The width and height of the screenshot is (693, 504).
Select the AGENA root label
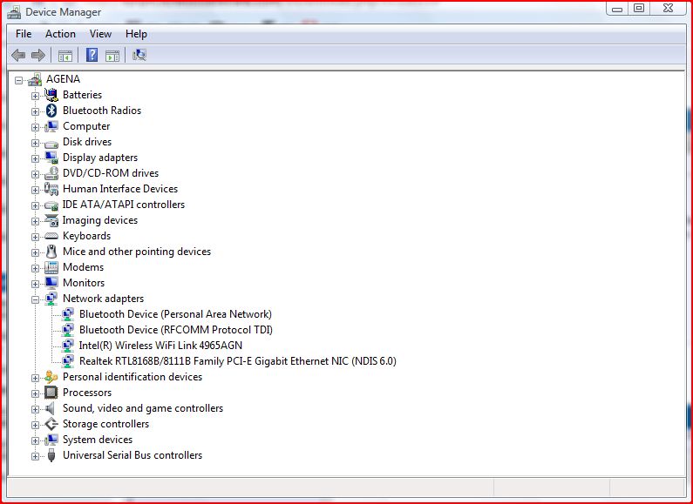coord(64,79)
